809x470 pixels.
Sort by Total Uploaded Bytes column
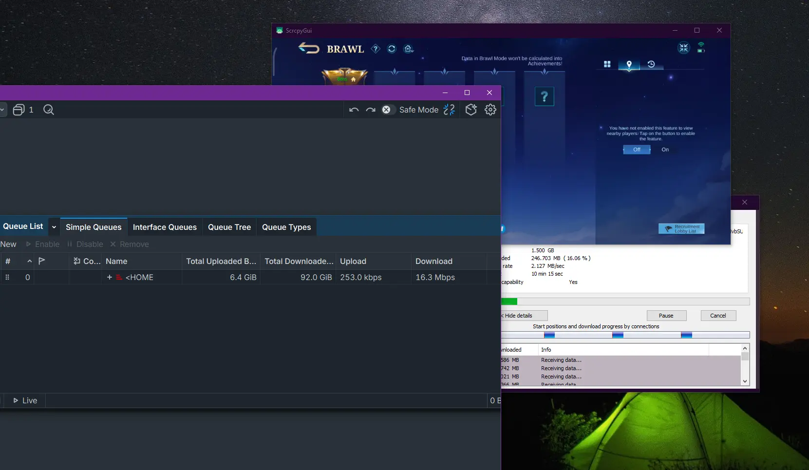coord(221,261)
